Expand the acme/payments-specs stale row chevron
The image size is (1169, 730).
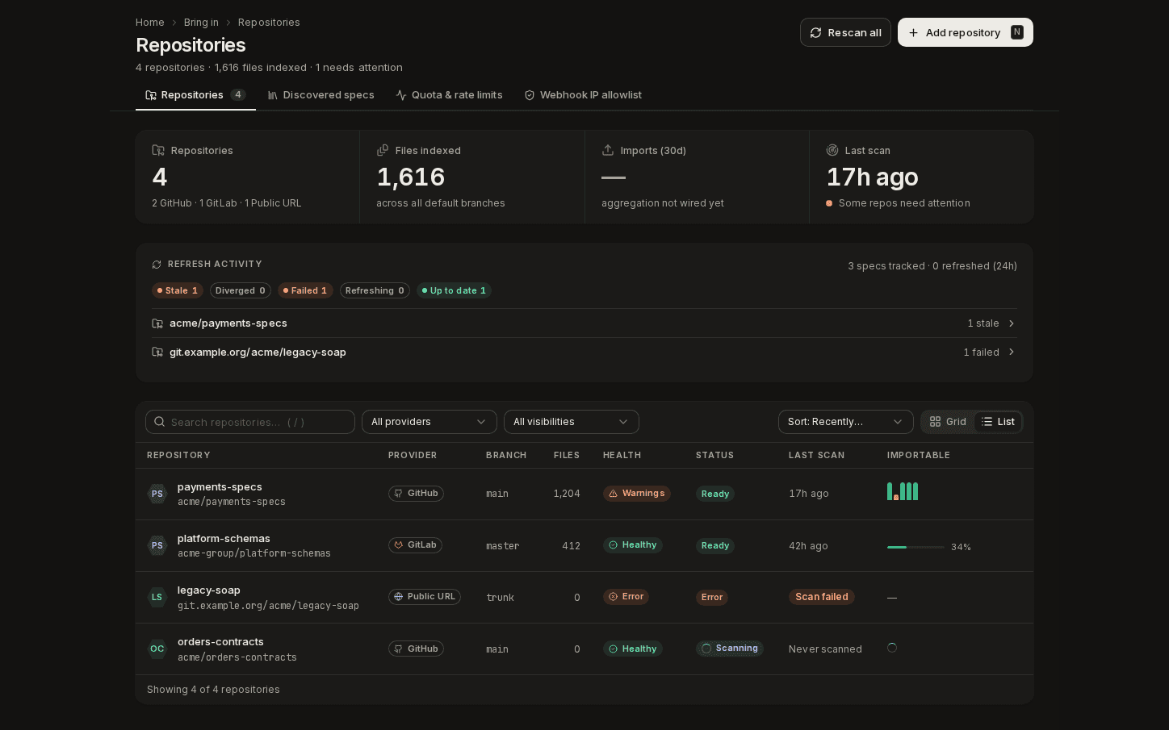coord(1012,323)
